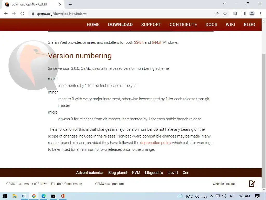Open the deprecation policy link
The width and height of the screenshot is (266, 200).
(x=156, y=143)
